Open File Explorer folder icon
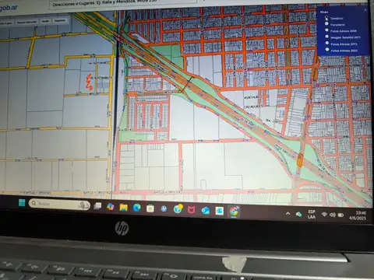This screenshot has height=280, width=374. (x=124, y=208)
